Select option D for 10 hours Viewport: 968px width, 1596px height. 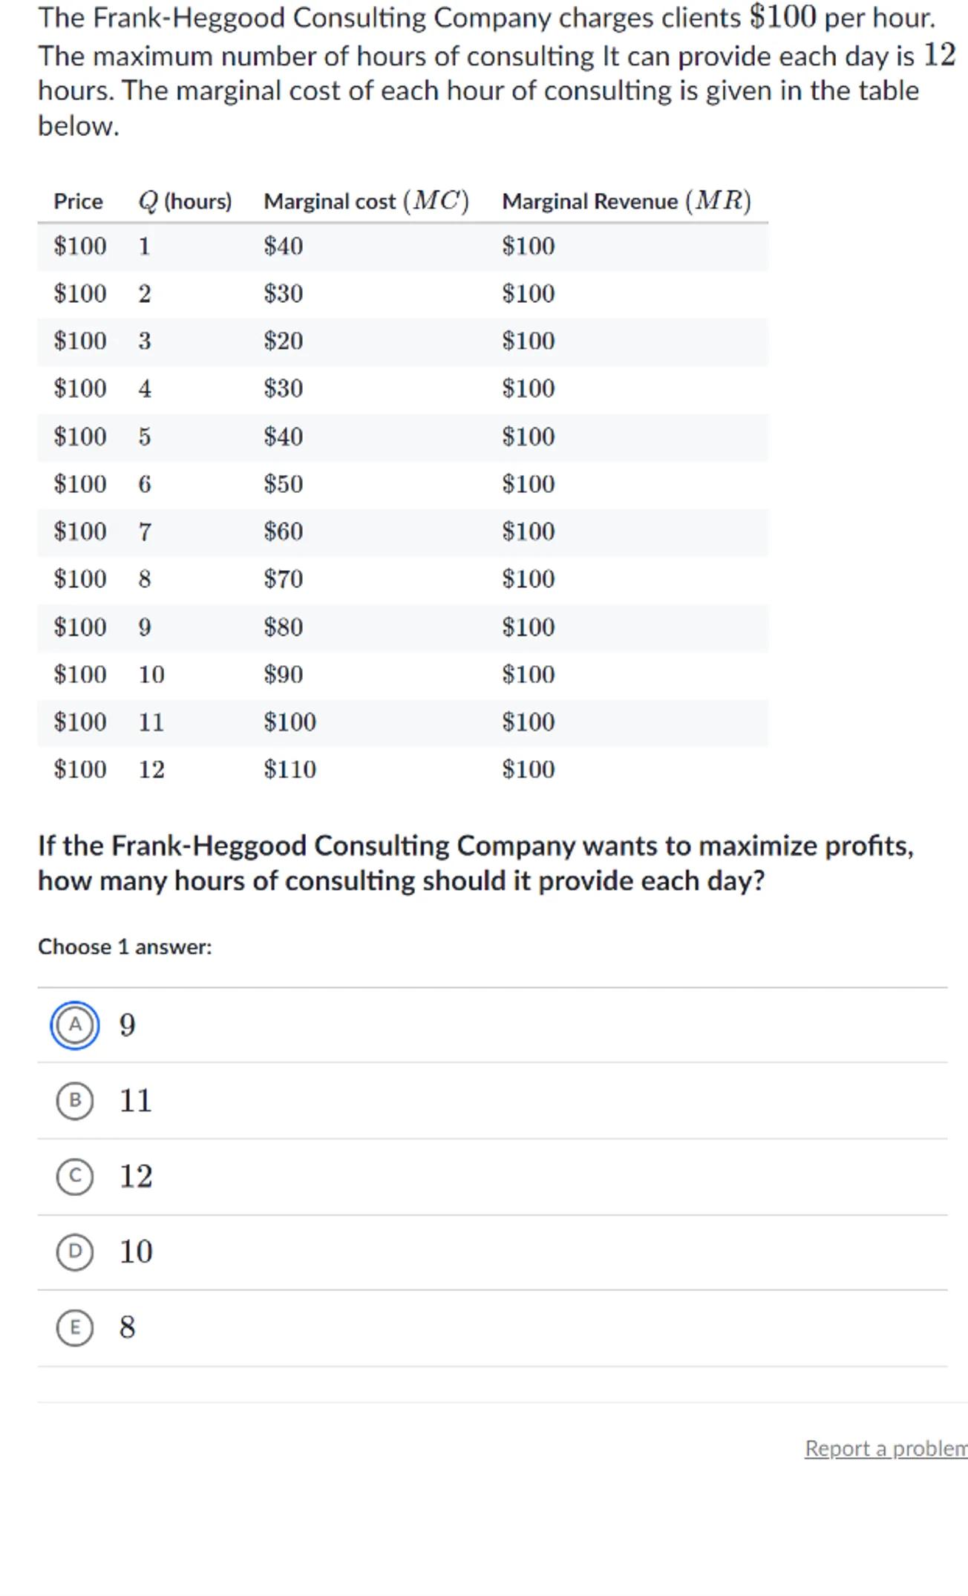[x=75, y=1252]
